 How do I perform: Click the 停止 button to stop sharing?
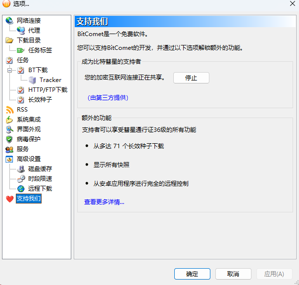(x=191, y=78)
